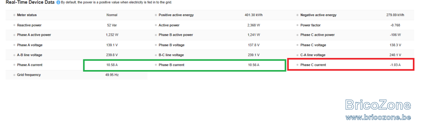430x133 pixels.
Task: Select the value '-106 W'
Action: (395, 35)
